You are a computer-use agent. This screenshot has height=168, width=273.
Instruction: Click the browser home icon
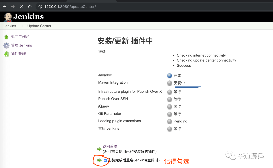click(30, 7)
